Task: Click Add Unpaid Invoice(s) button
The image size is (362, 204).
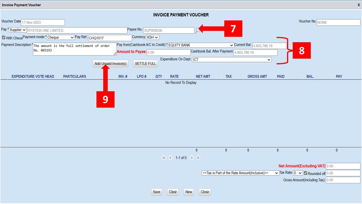Action: [x=111, y=64]
